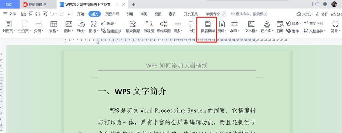Switch to the 开发工具 ribbon tab
Viewport: 342px width, 133px height.
(191, 14)
